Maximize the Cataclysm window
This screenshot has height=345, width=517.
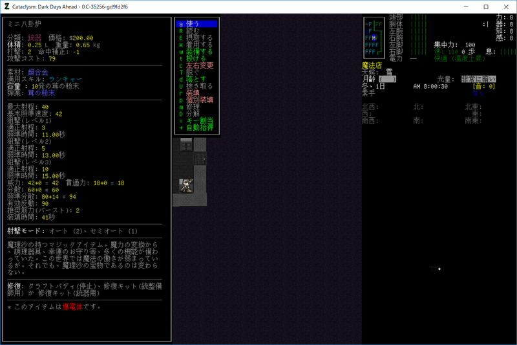click(486, 6)
